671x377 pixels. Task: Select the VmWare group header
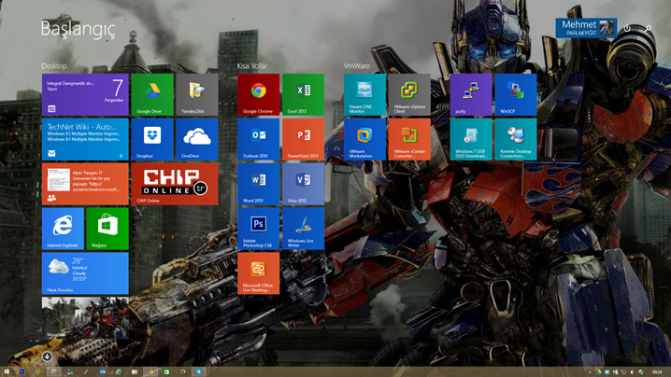pyautogui.click(x=356, y=66)
